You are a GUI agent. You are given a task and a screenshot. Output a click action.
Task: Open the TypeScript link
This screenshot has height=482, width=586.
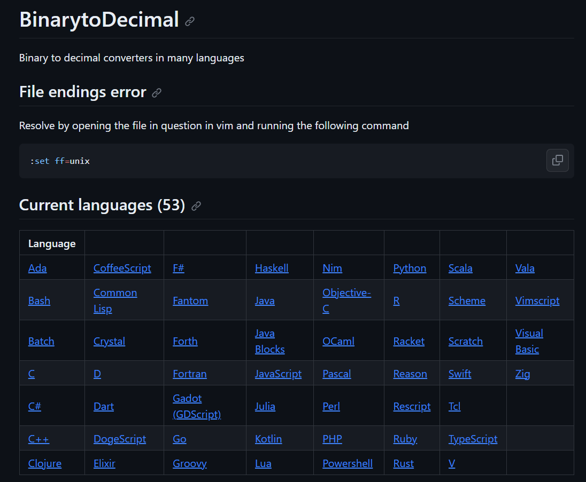[x=473, y=439]
